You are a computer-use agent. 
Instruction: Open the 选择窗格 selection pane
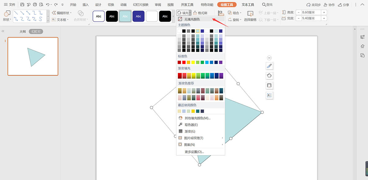click(x=250, y=16)
